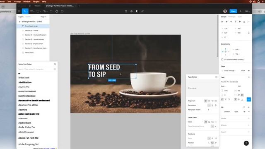Click Text styles icon in Text section
Image resolution: width=265 pixels, height=149 pixels.
click(x=248, y=77)
